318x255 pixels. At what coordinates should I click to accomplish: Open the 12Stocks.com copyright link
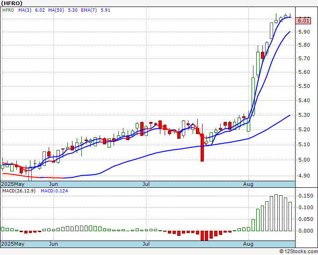tap(298, 252)
